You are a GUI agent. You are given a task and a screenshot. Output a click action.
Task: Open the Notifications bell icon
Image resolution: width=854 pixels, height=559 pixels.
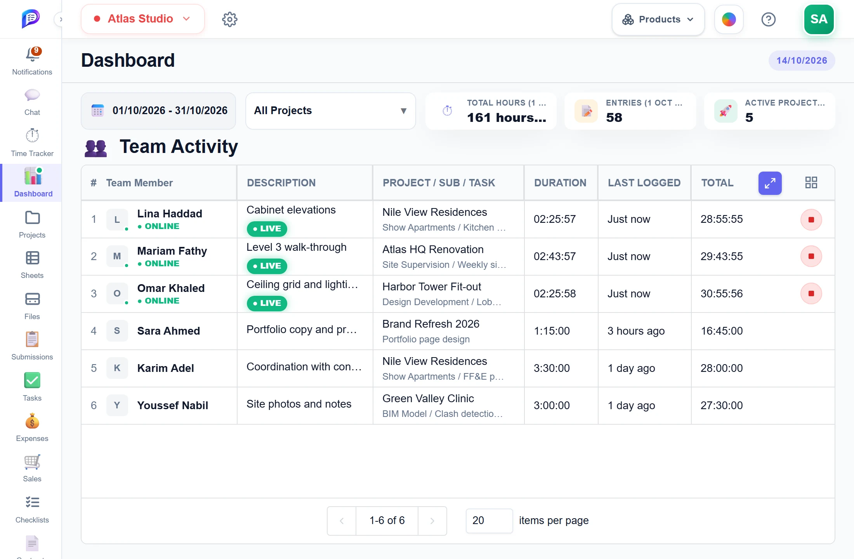point(33,55)
